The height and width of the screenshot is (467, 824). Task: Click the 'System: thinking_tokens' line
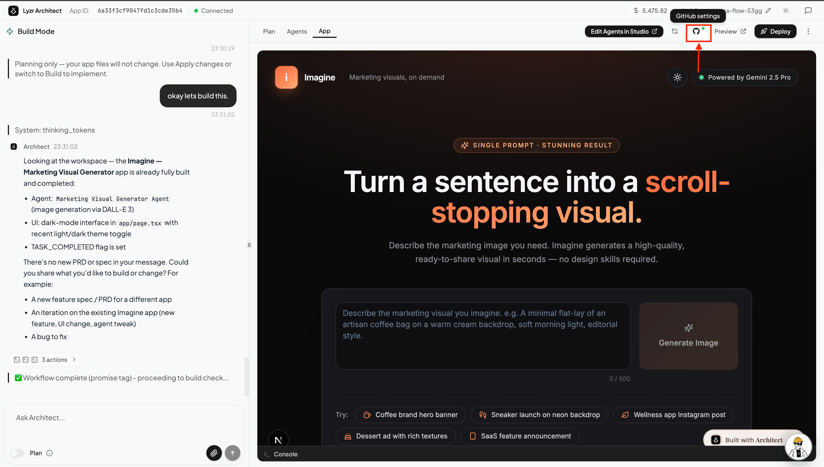[x=55, y=130]
